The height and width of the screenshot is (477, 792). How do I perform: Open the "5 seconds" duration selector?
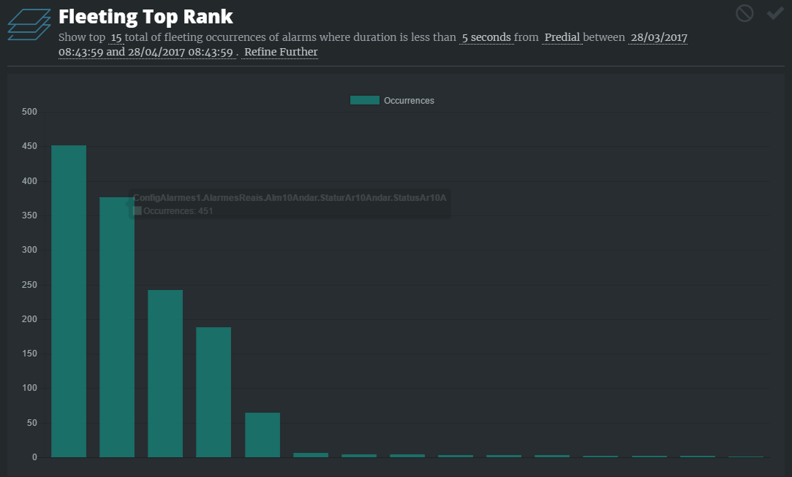[486, 37]
